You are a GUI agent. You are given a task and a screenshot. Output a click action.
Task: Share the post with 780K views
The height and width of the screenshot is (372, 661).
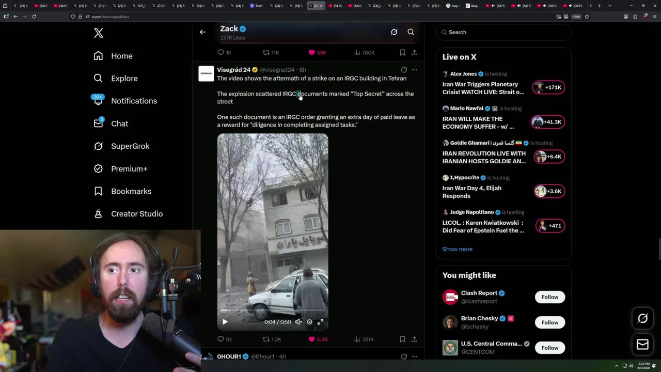(x=414, y=53)
